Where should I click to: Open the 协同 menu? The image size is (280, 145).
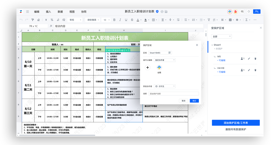(84, 12)
